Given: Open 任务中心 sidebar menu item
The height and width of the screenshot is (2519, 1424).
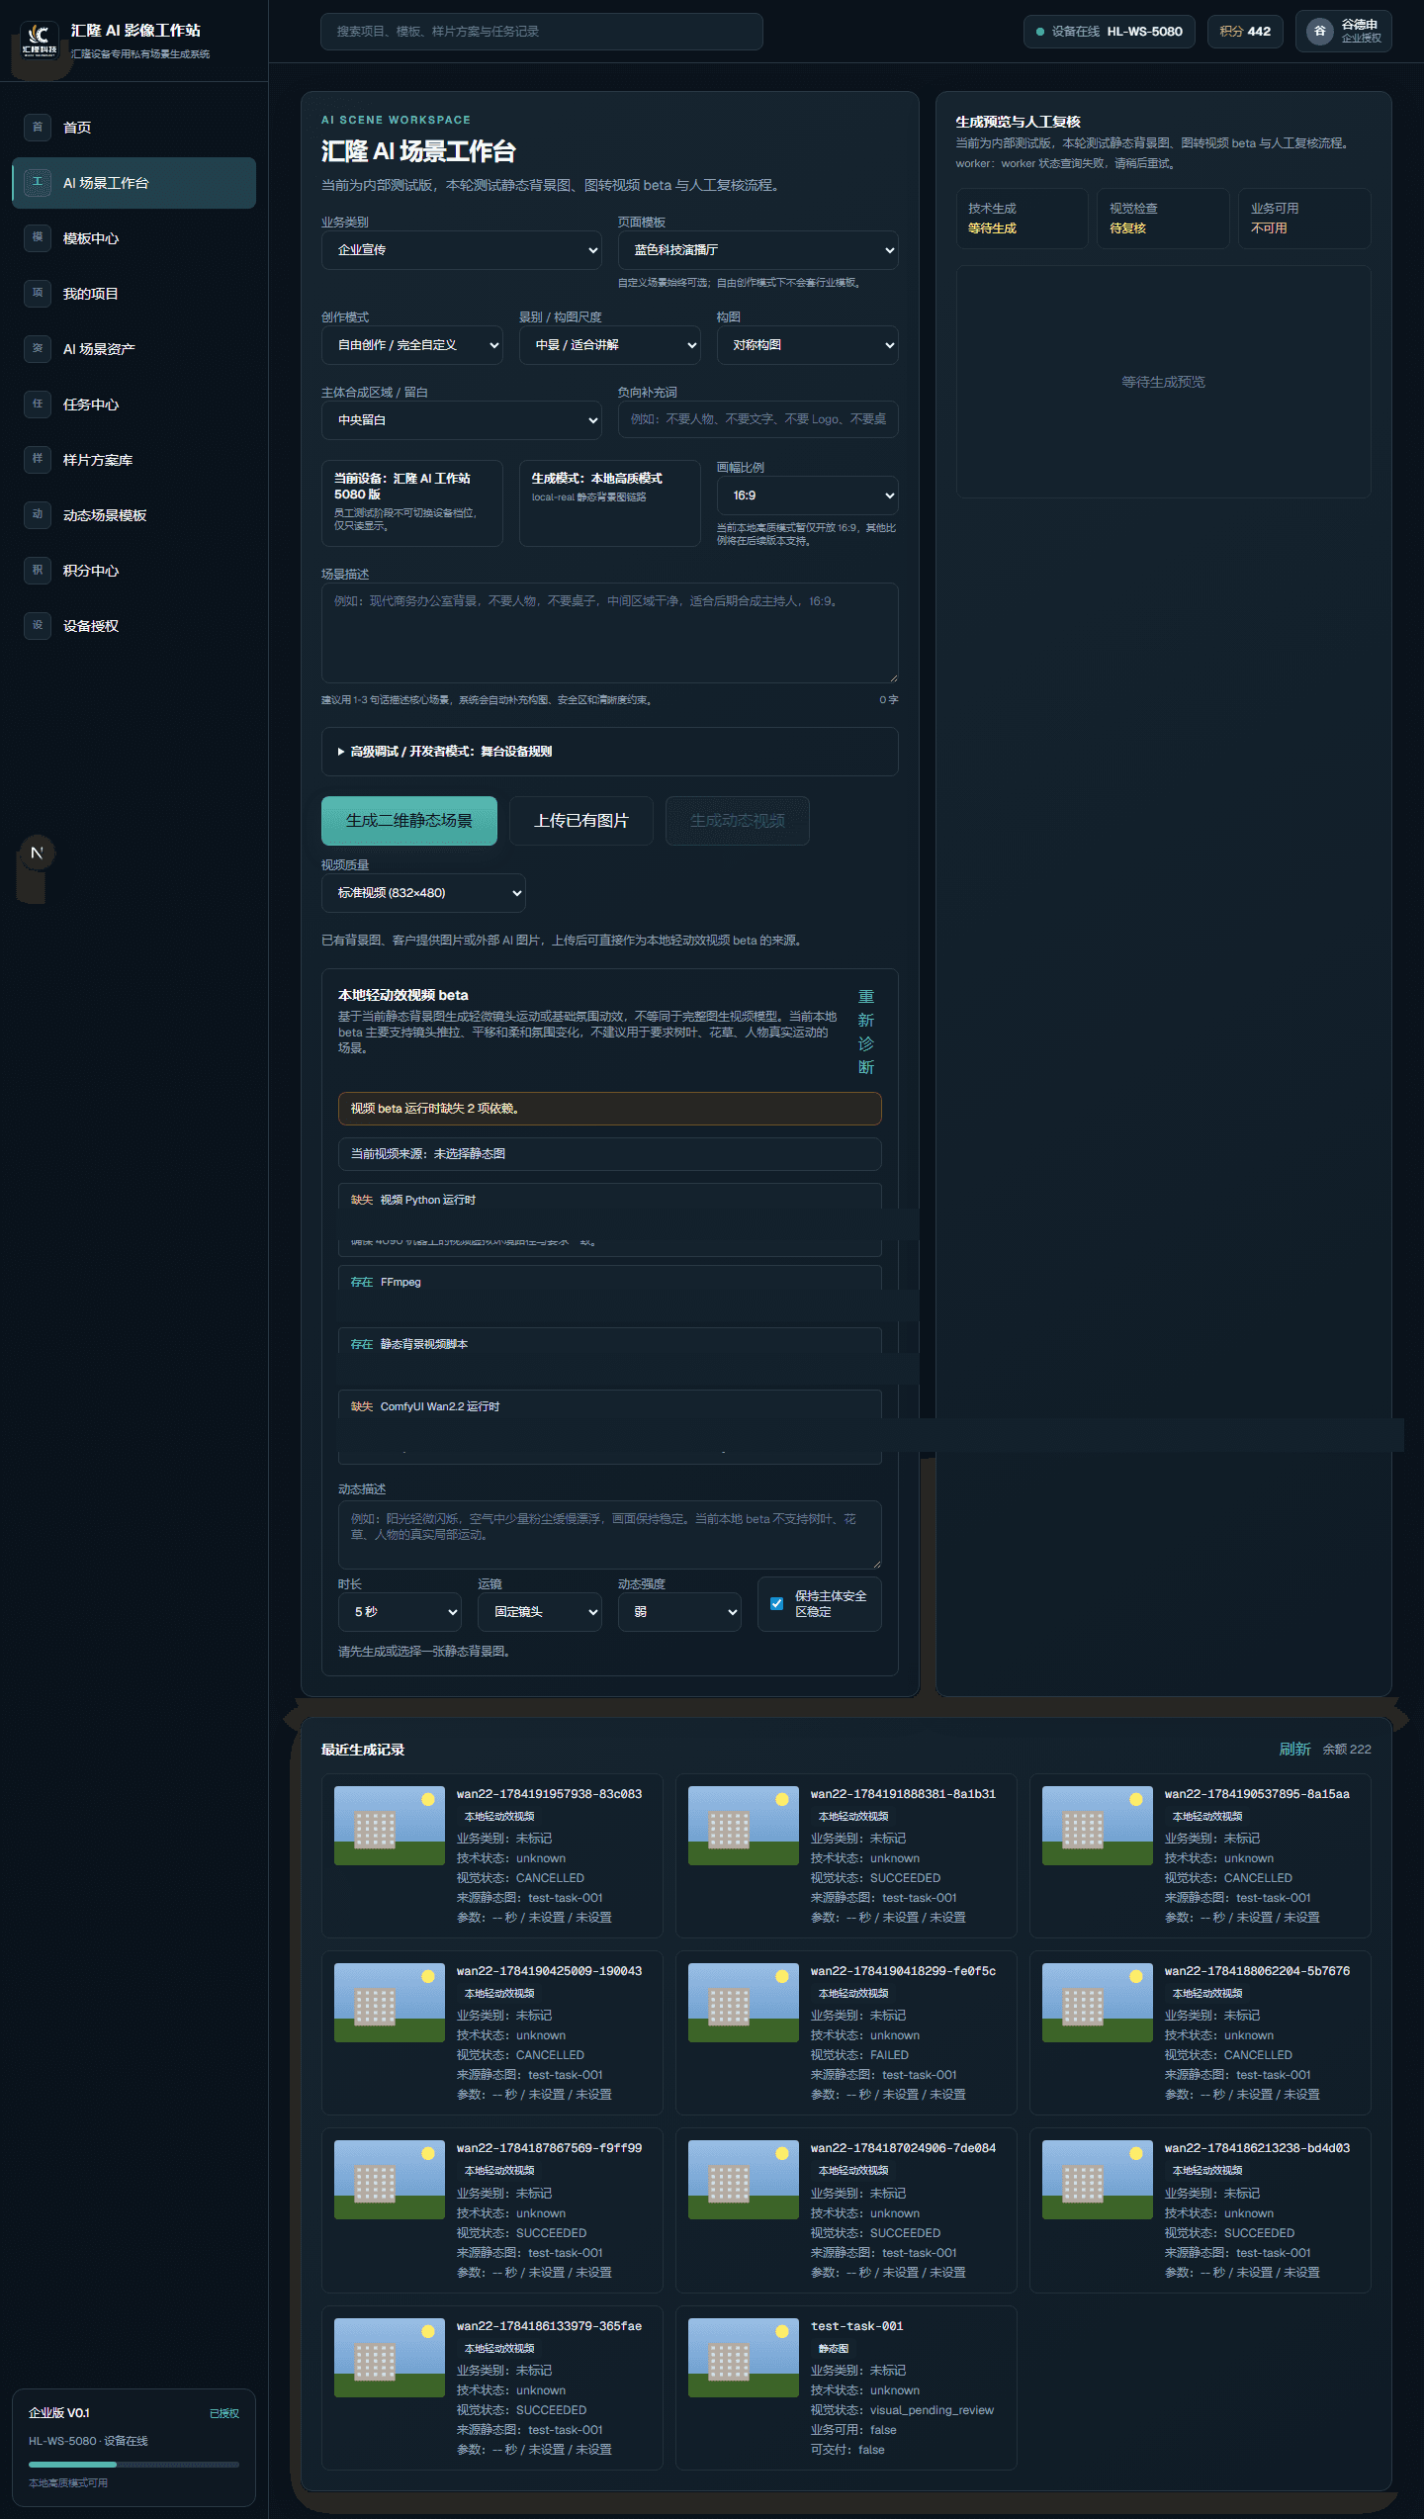Looking at the screenshot, I should [x=133, y=404].
